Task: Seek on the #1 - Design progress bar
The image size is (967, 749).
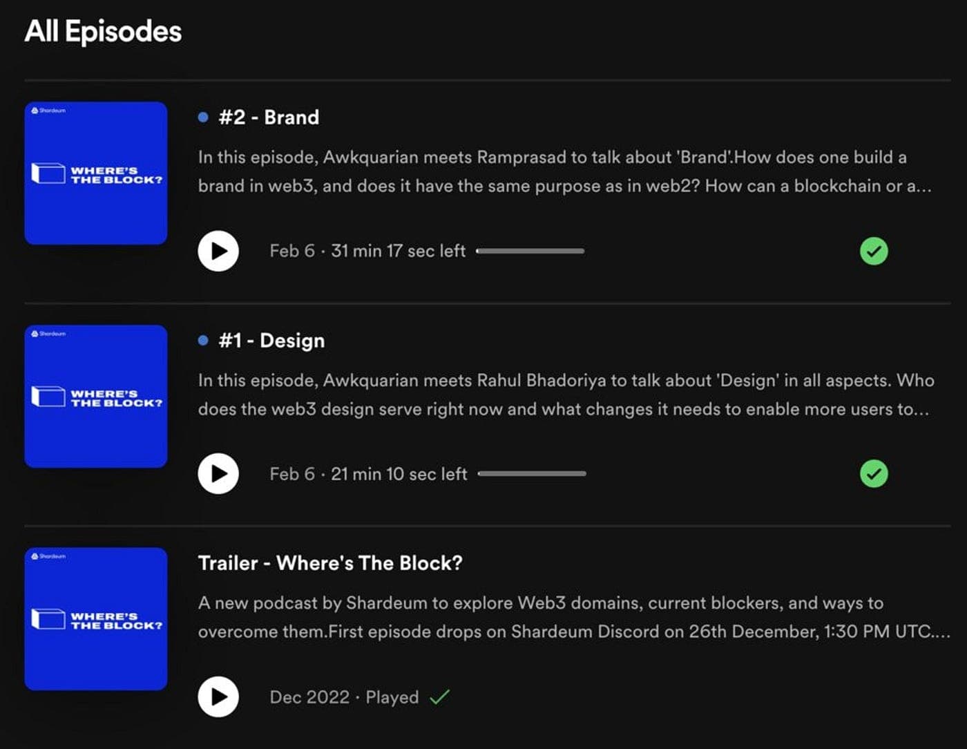Action: pos(532,473)
